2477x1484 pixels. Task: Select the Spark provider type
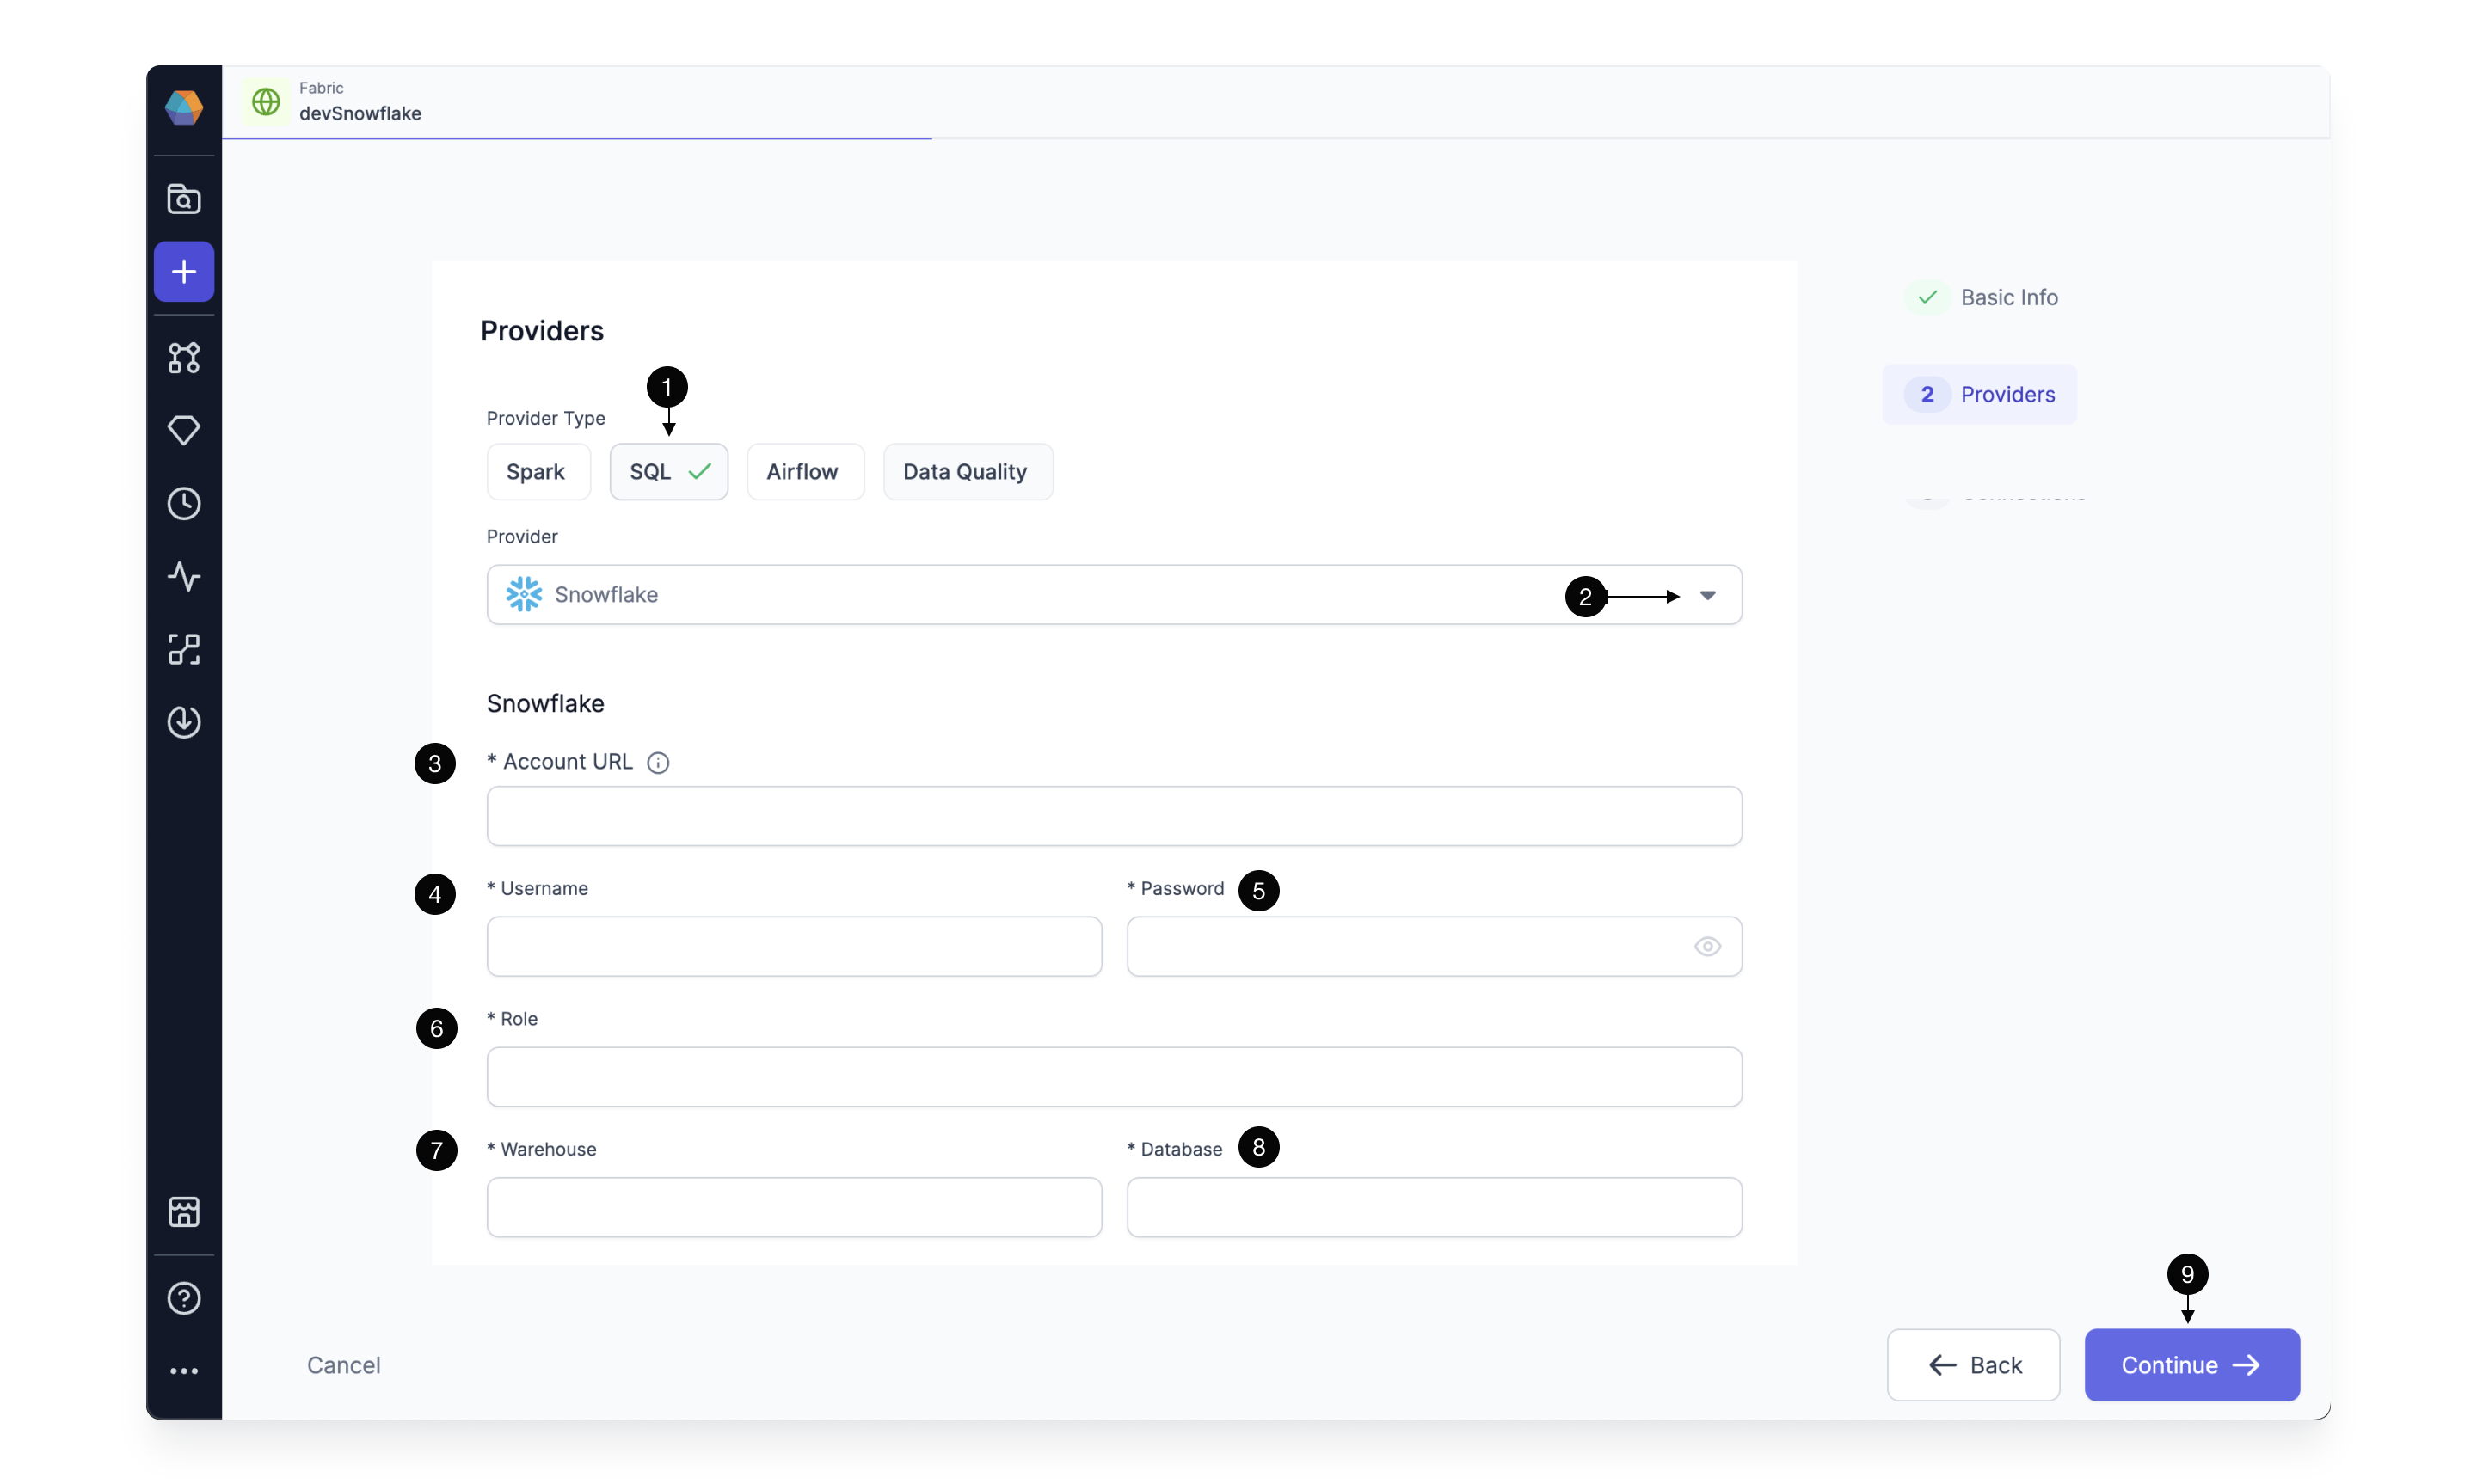(x=537, y=472)
